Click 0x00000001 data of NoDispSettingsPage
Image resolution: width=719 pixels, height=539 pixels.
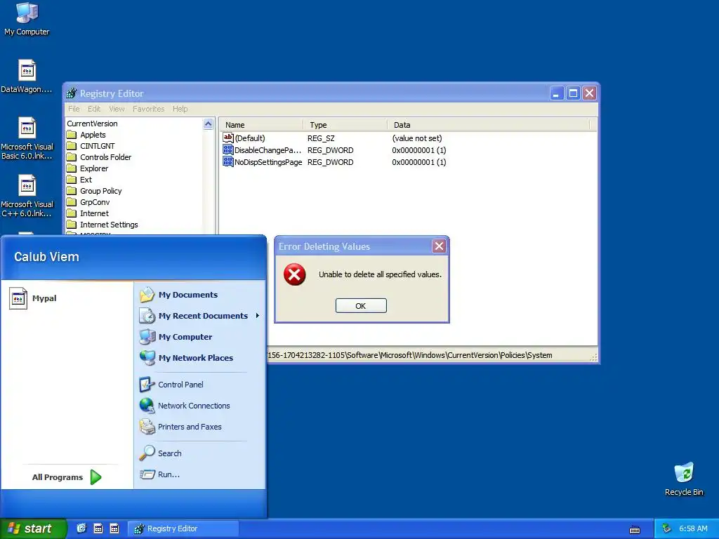418,162
